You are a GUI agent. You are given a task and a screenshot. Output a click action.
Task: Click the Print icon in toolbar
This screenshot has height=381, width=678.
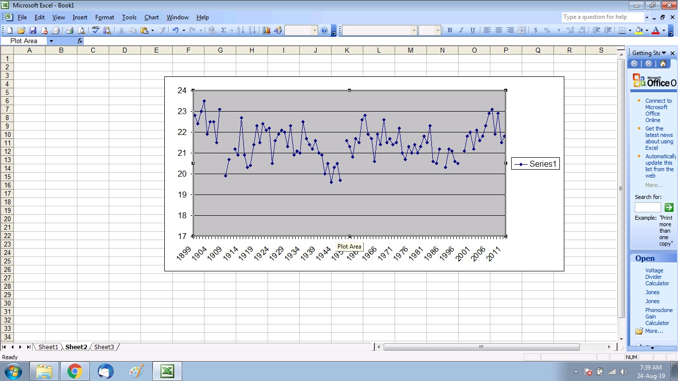tap(70, 30)
